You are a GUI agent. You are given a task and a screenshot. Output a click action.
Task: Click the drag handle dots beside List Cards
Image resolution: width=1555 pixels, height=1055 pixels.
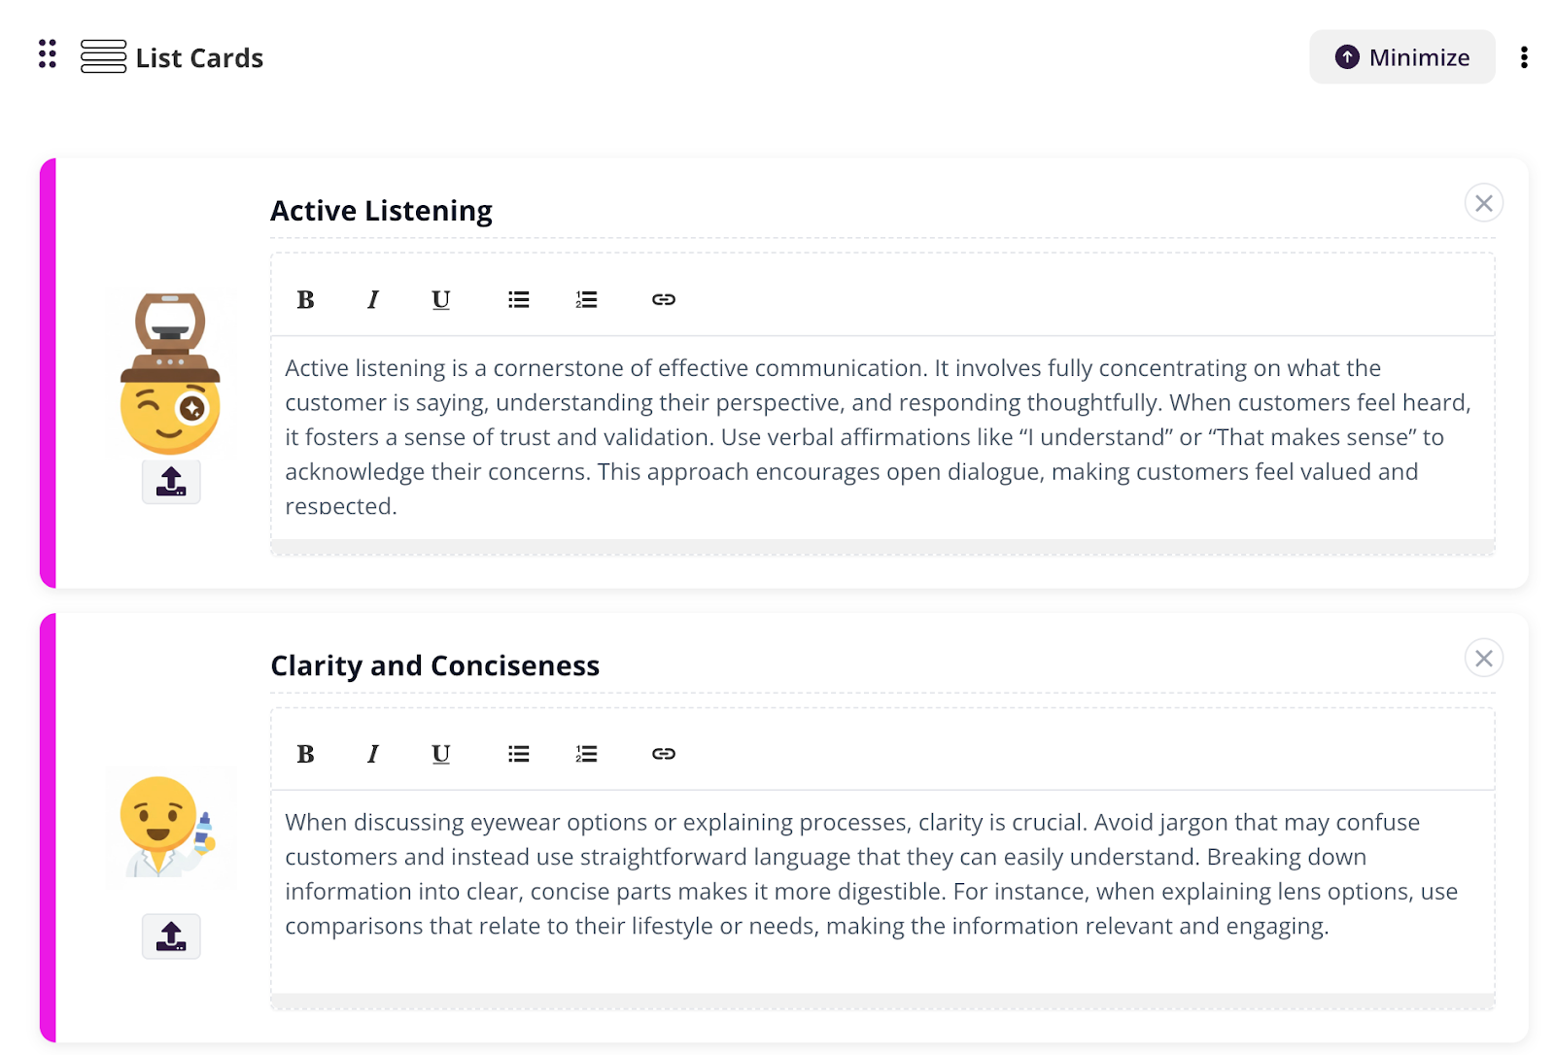click(47, 54)
